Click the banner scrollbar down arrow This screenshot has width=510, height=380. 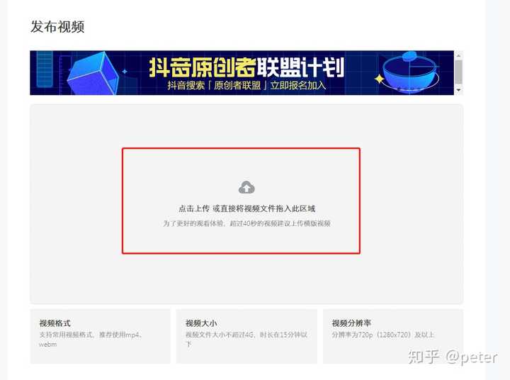(458, 90)
